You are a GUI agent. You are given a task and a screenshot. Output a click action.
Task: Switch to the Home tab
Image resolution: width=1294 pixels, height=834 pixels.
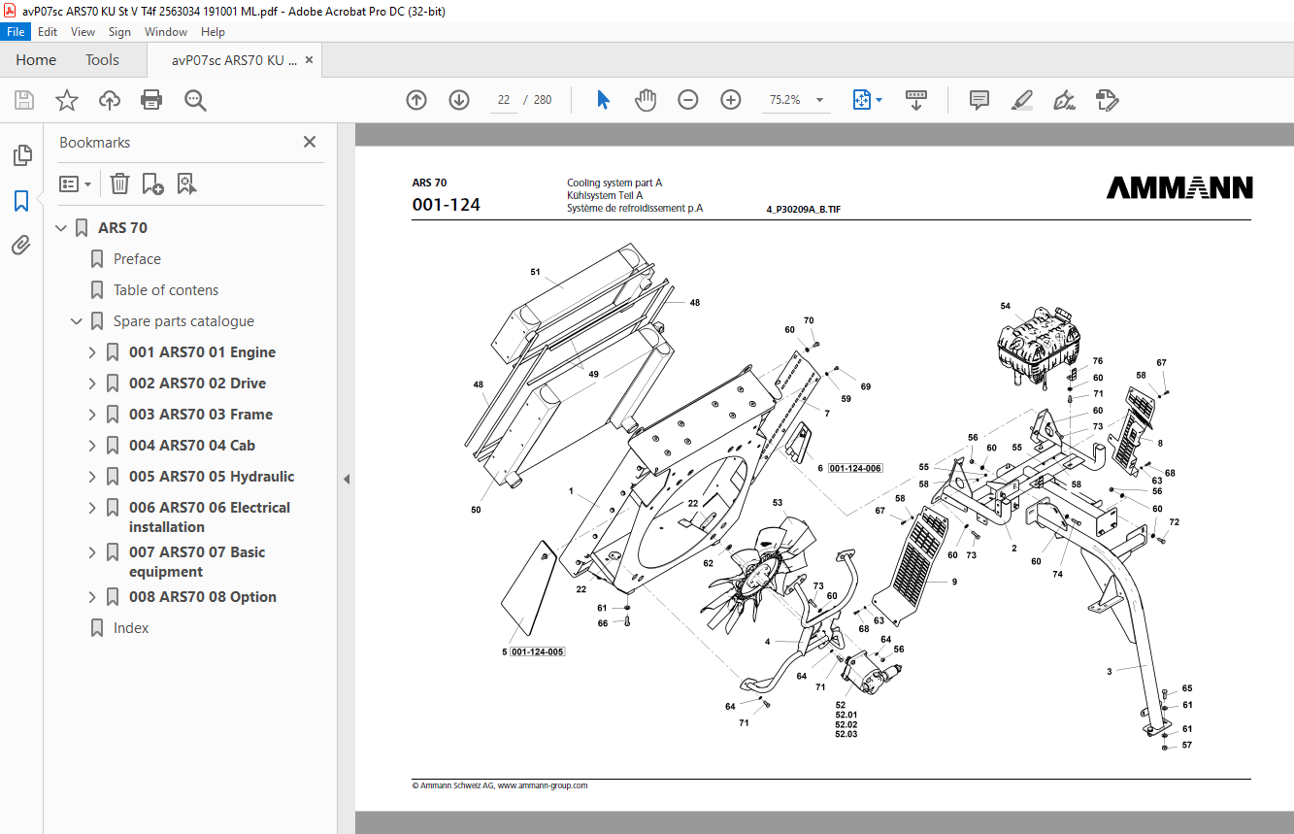tap(36, 60)
